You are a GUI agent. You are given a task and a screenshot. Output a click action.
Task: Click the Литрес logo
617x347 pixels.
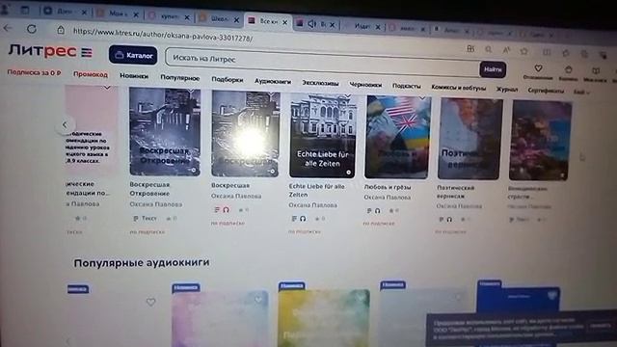coord(42,51)
